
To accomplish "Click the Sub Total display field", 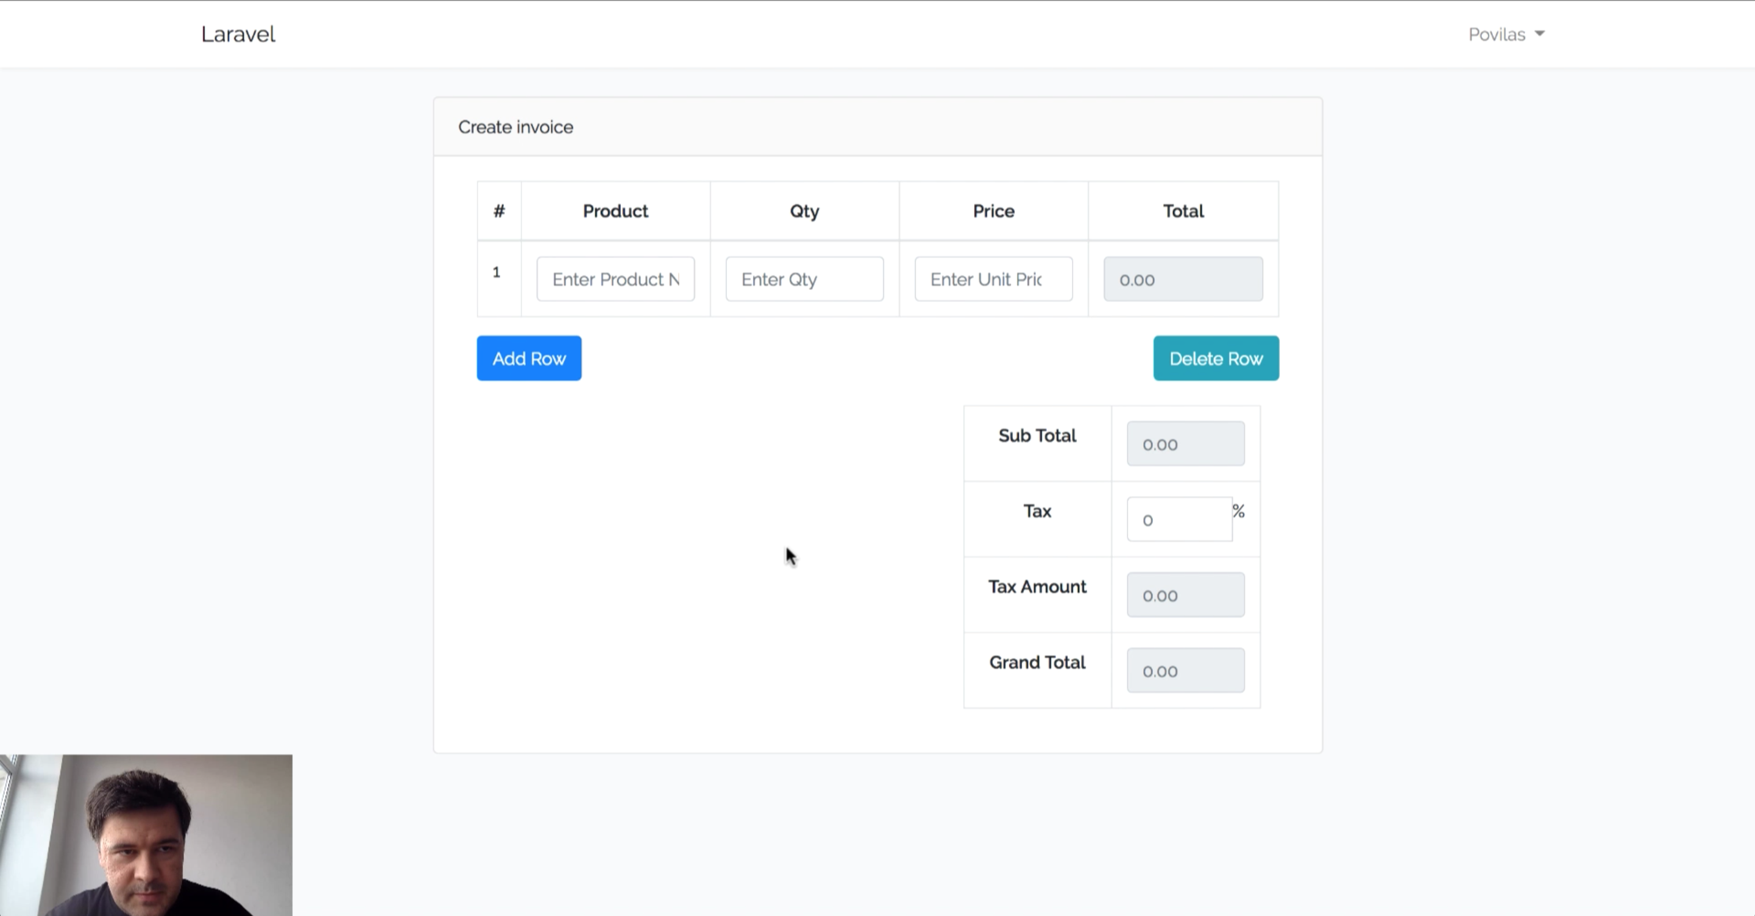I will (1185, 444).
